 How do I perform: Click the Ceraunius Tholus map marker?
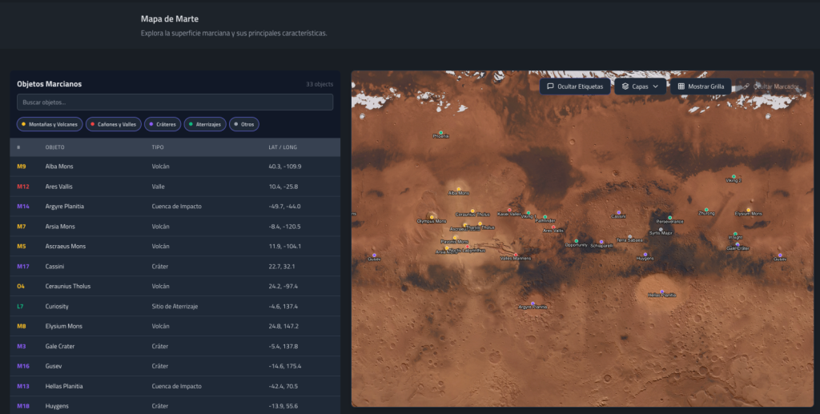pos(472,211)
